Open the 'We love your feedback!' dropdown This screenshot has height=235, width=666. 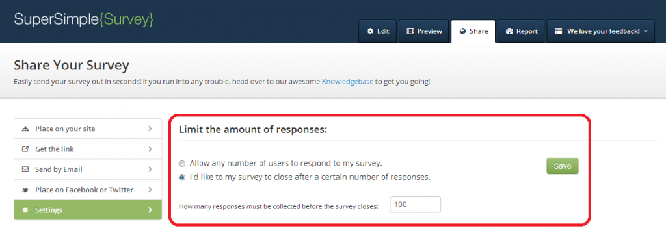[600, 31]
